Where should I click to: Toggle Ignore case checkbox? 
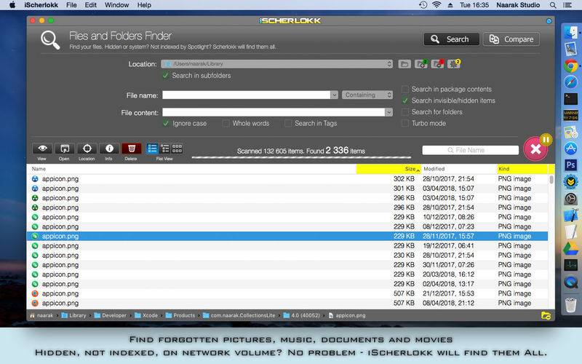pyautogui.click(x=166, y=123)
